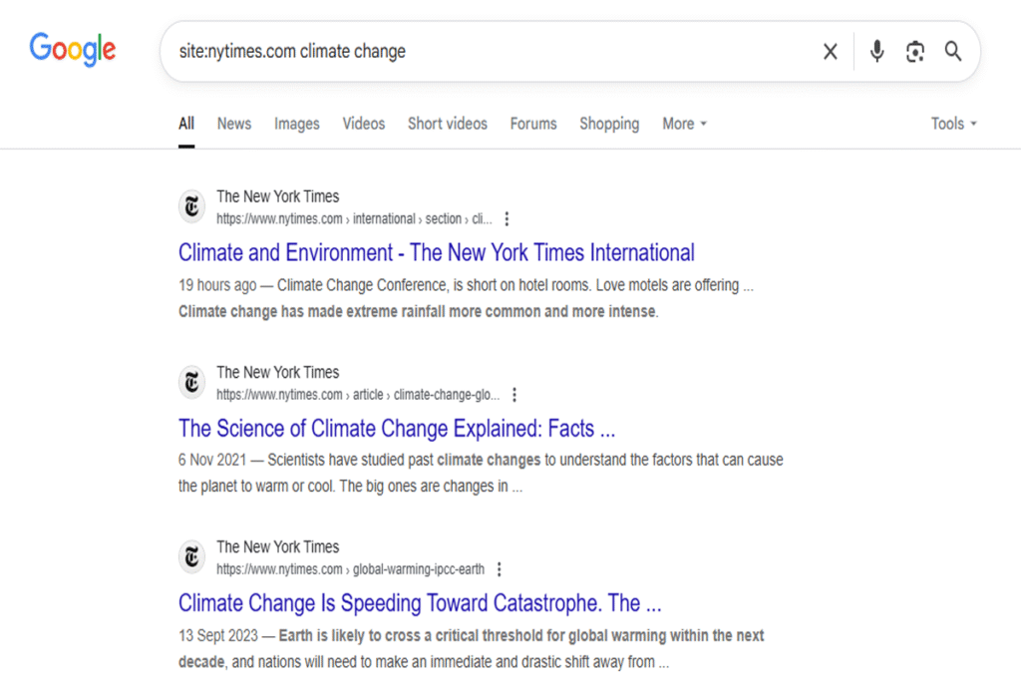The image size is (1021, 683).
Task: Open The Science of Climate Change Explained link
Action: click(397, 429)
